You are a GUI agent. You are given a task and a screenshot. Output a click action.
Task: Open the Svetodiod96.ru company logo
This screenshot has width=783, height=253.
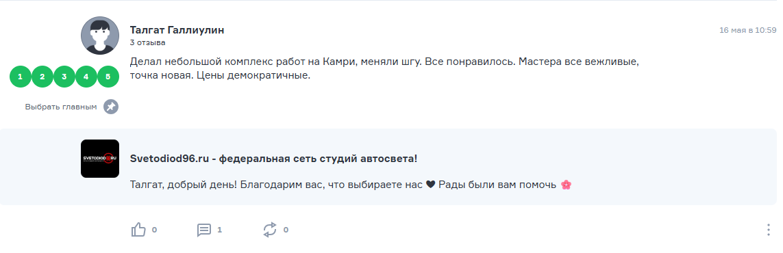(x=100, y=159)
